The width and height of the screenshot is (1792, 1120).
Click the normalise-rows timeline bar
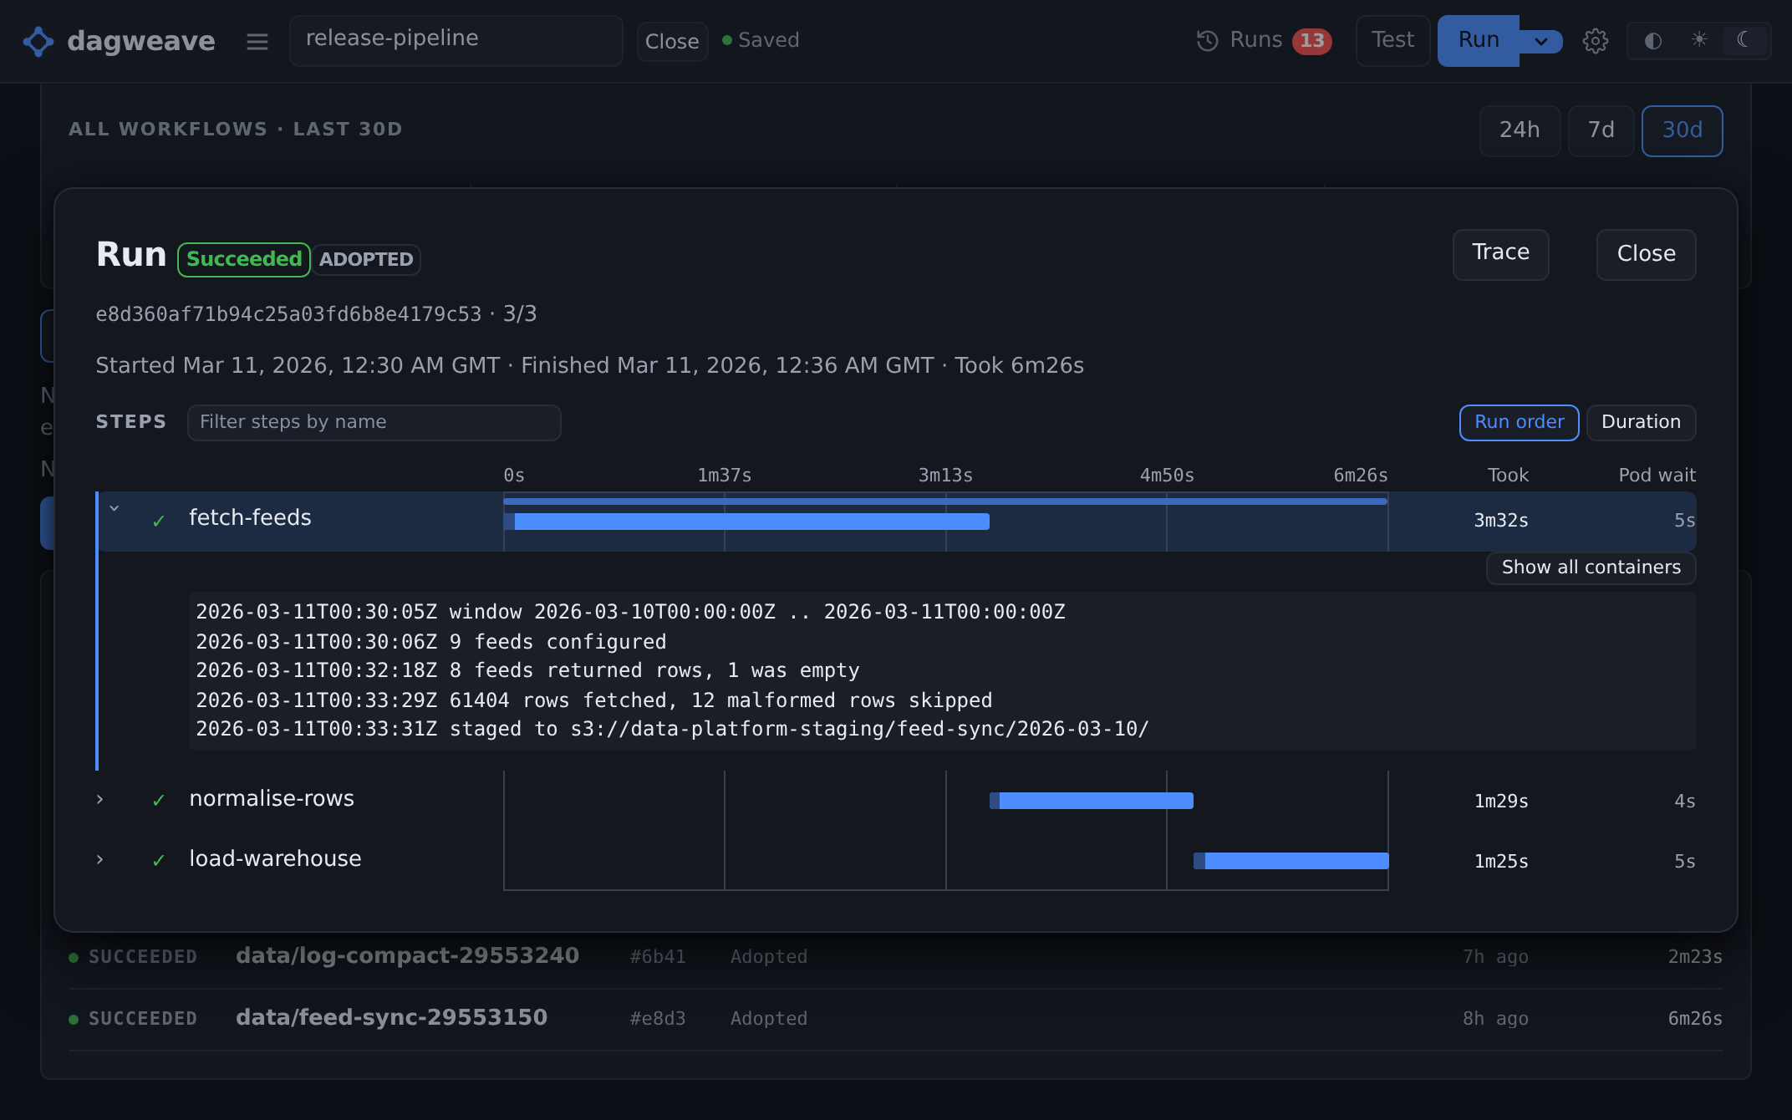tap(1092, 801)
